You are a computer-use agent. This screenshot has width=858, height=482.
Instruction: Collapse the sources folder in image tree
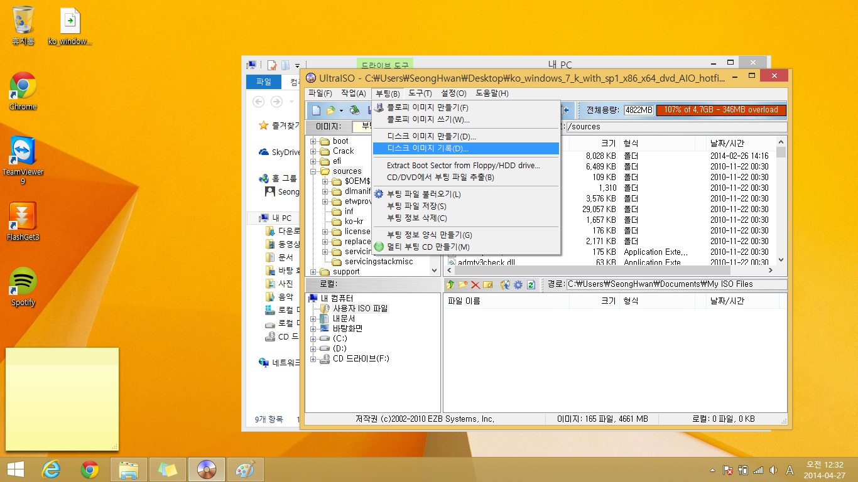(x=313, y=171)
